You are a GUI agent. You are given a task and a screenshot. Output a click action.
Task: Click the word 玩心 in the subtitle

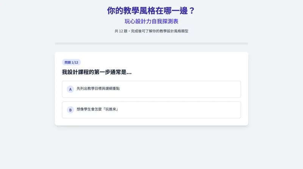click(130, 21)
